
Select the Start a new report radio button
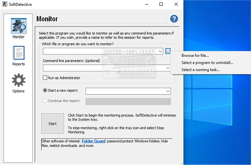click(45, 90)
